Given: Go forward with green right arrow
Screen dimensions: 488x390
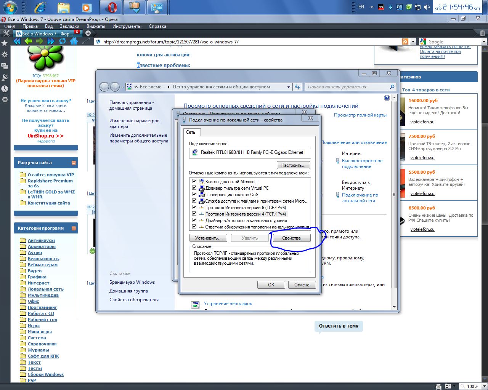Looking at the screenshot, I should (x=39, y=41).
